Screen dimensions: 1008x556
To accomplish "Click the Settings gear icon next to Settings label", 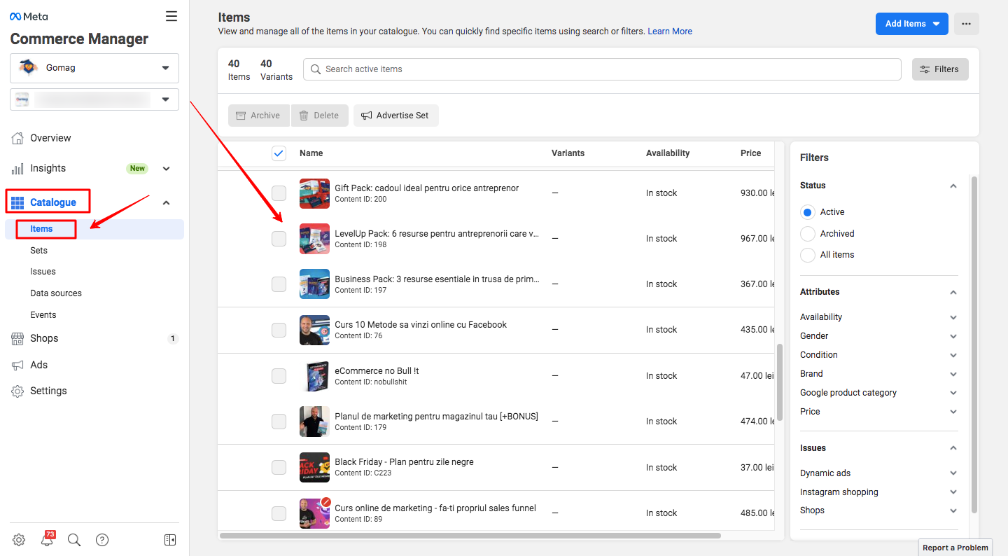I will click(18, 391).
